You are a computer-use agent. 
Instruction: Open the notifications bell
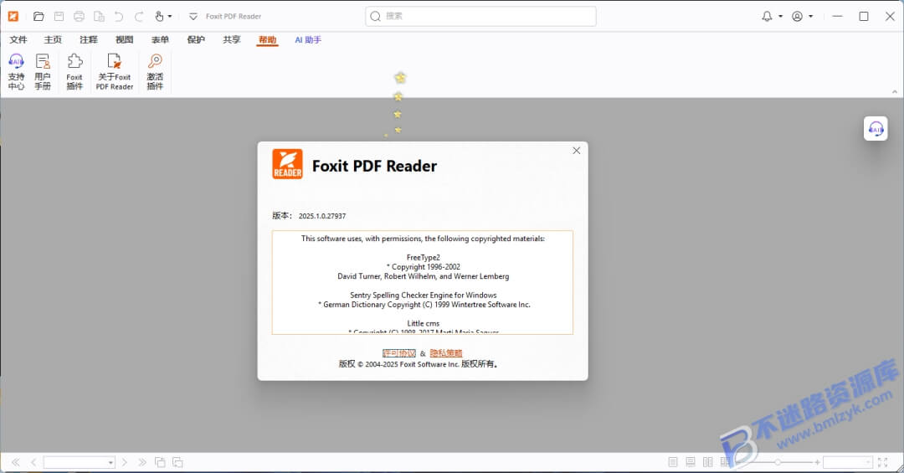tap(767, 16)
